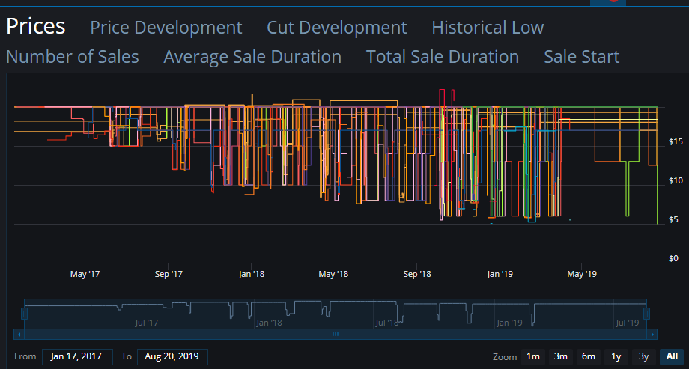Edit the From date field
Image resolution: width=689 pixels, height=369 pixels.
click(77, 356)
